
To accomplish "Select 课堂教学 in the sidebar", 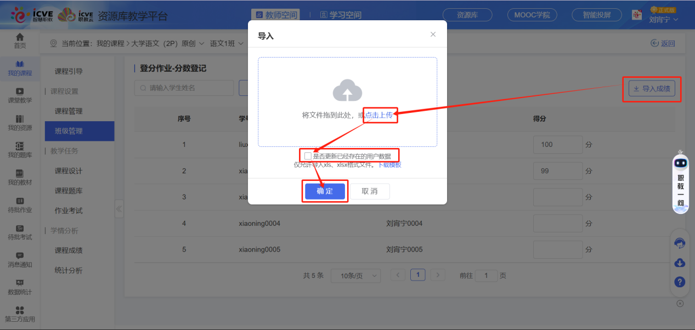I will [x=19, y=97].
